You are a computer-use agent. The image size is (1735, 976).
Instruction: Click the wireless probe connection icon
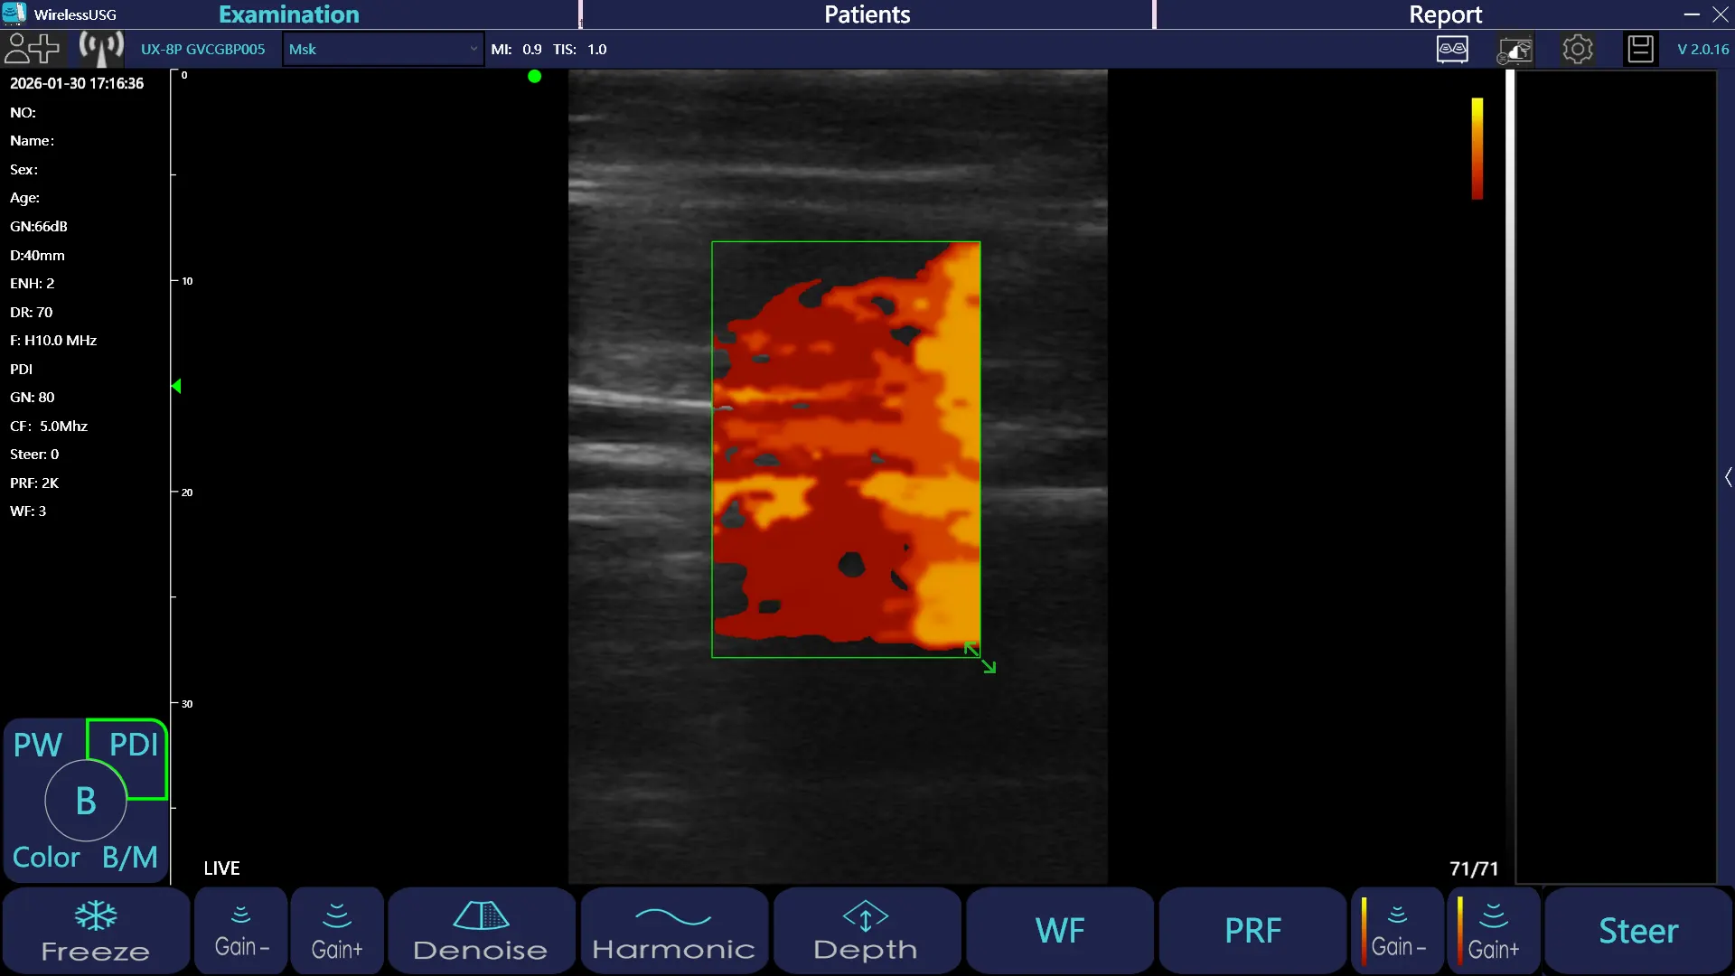pos(100,49)
